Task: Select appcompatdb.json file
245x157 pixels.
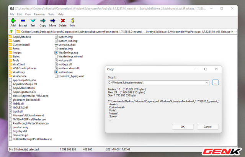Action: (23, 80)
